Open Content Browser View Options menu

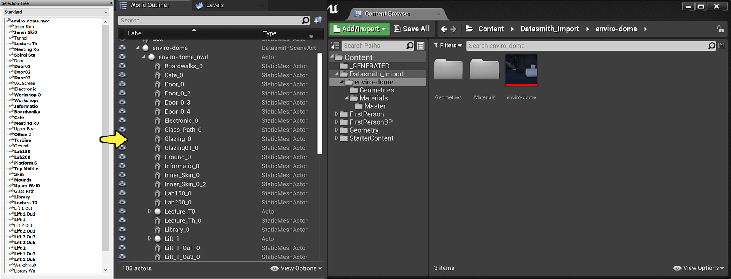pyautogui.click(x=699, y=268)
